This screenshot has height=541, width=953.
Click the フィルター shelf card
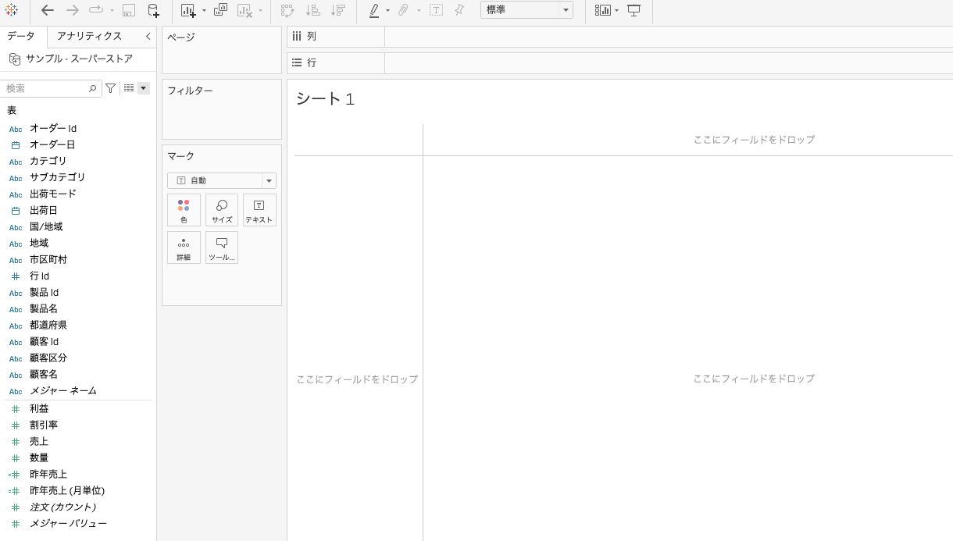[x=222, y=109]
